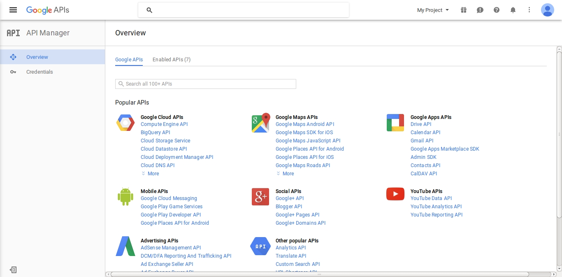Click the Search all 100+ APIs field
Screen dimensions: 562x277
206,84
